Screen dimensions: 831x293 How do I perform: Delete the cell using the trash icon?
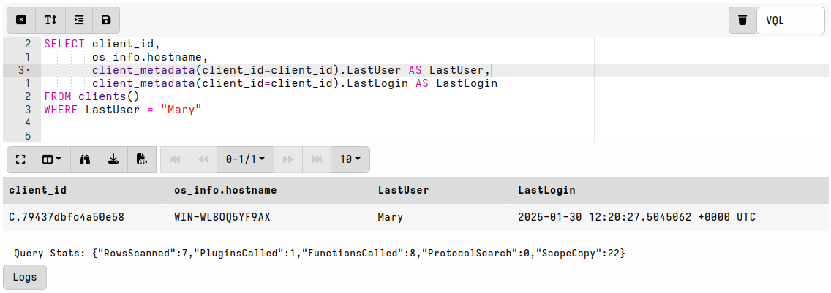point(742,20)
